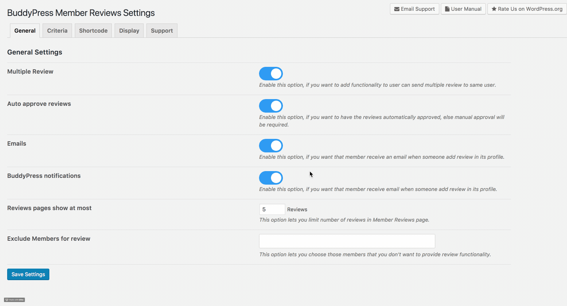
Task: Click the 'Multiple Review' label
Action: [x=30, y=72]
